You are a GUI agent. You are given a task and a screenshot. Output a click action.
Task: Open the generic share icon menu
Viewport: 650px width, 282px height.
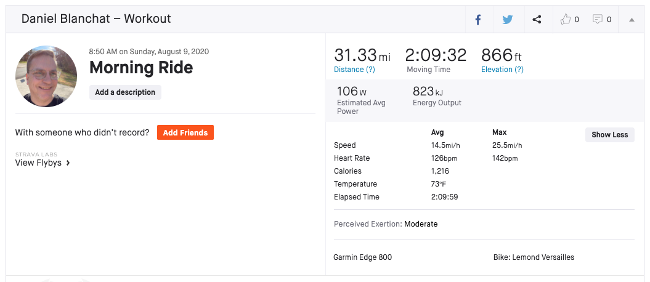[x=537, y=20]
